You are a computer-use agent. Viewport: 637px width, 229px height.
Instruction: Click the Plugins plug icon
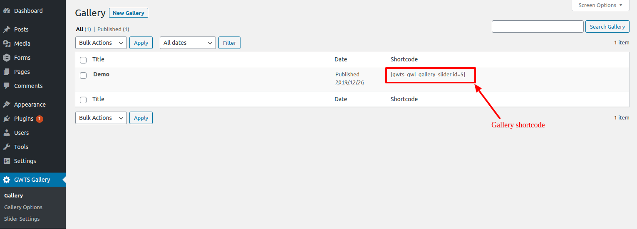(x=7, y=119)
